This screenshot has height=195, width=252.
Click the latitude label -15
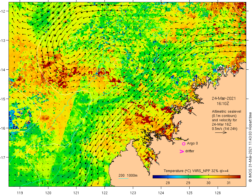[x=3, y=99]
